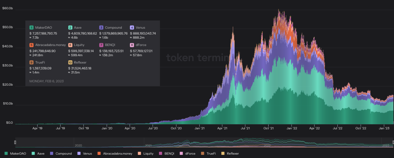394x158 pixels.
Task: Toggle the dForce series in legend
Action: [187, 154]
